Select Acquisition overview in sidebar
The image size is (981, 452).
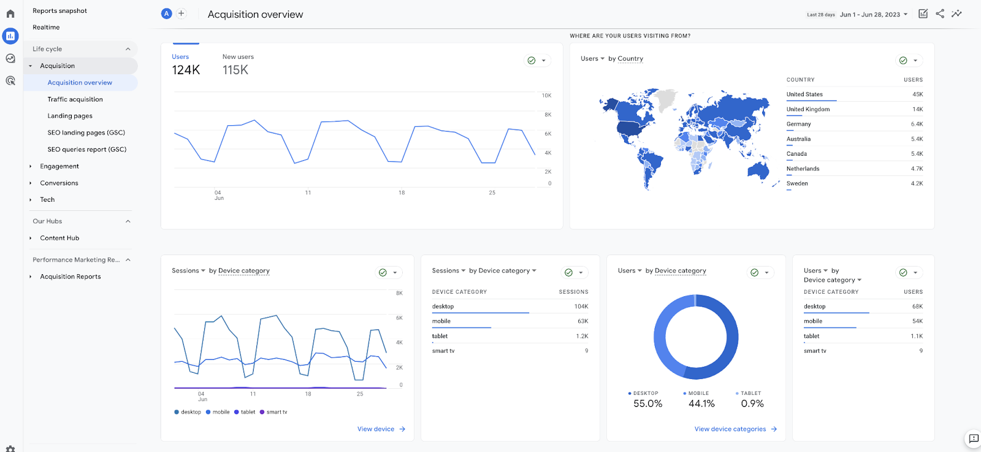(x=80, y=82)
